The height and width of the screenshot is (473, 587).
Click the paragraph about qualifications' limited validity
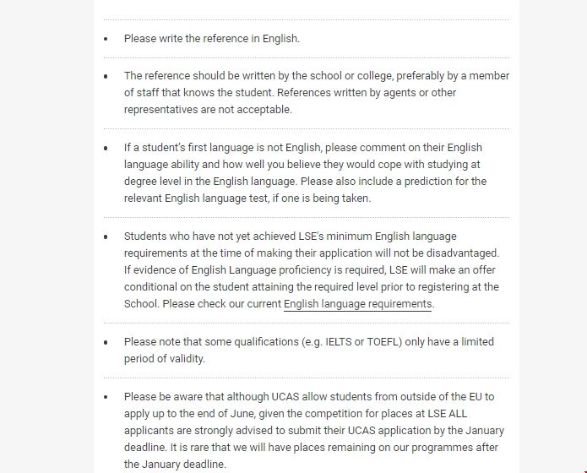308,350
